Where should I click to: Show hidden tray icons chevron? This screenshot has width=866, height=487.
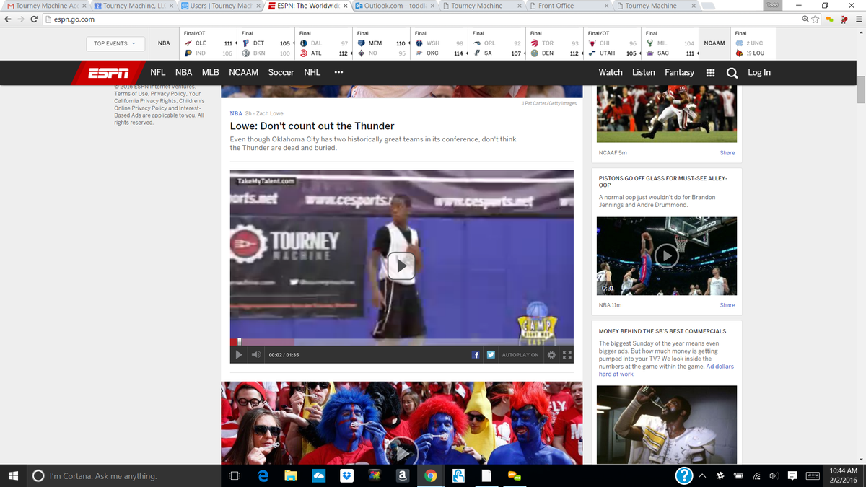(x=702, y=476)
